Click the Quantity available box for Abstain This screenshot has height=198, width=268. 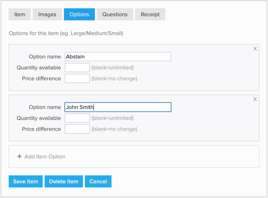click(x=77, y=68)
